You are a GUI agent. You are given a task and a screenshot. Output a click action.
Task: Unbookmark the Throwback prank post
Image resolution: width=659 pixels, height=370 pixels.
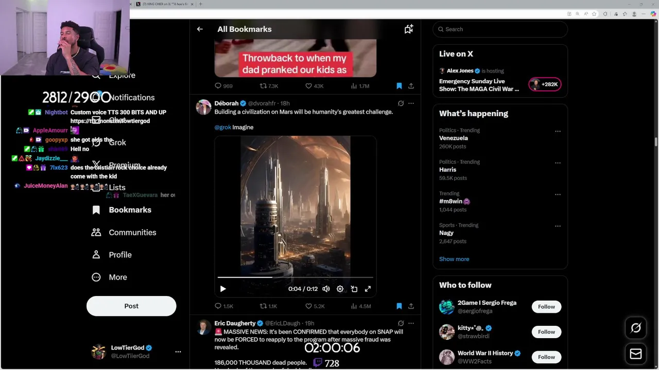(x=399, y=86)
